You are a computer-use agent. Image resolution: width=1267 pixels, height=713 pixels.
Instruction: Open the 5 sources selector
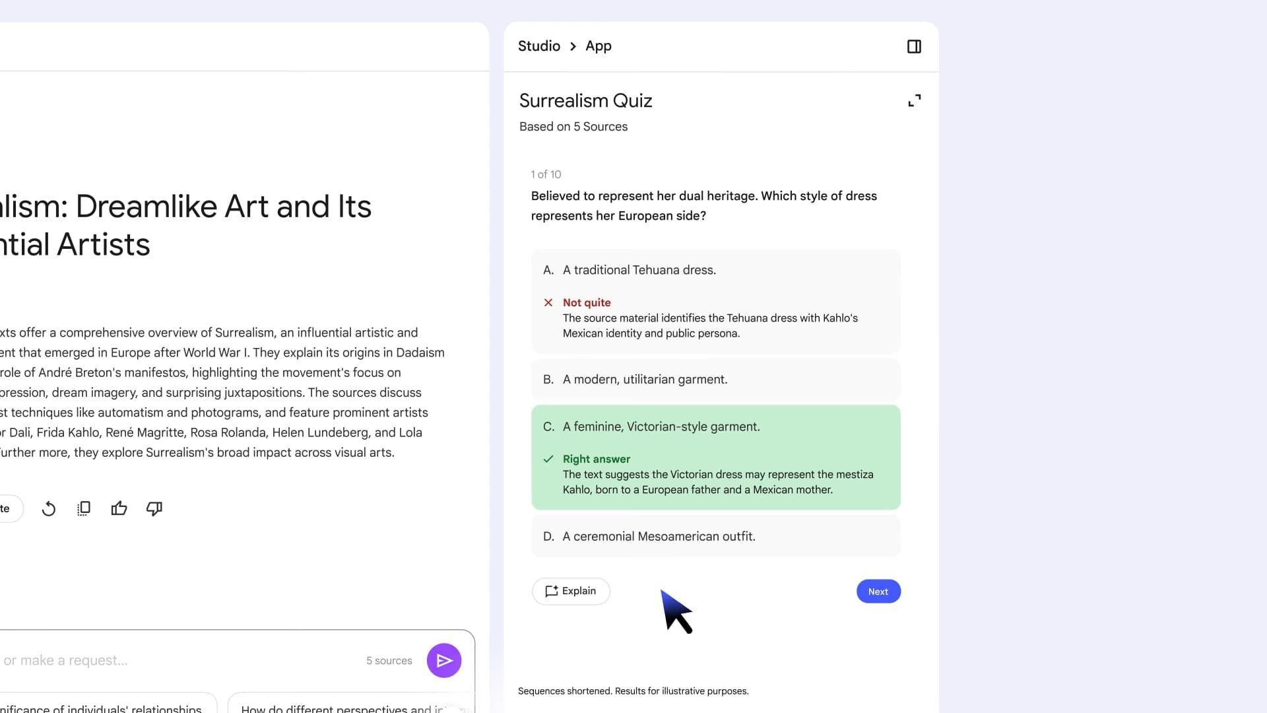click(389, 661)
